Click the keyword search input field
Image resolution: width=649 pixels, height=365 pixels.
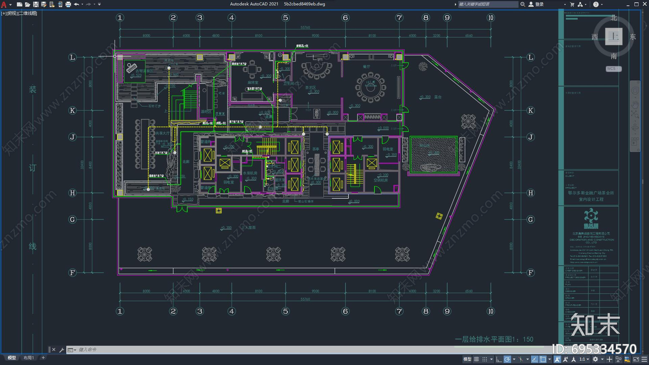tap(488, 4)
